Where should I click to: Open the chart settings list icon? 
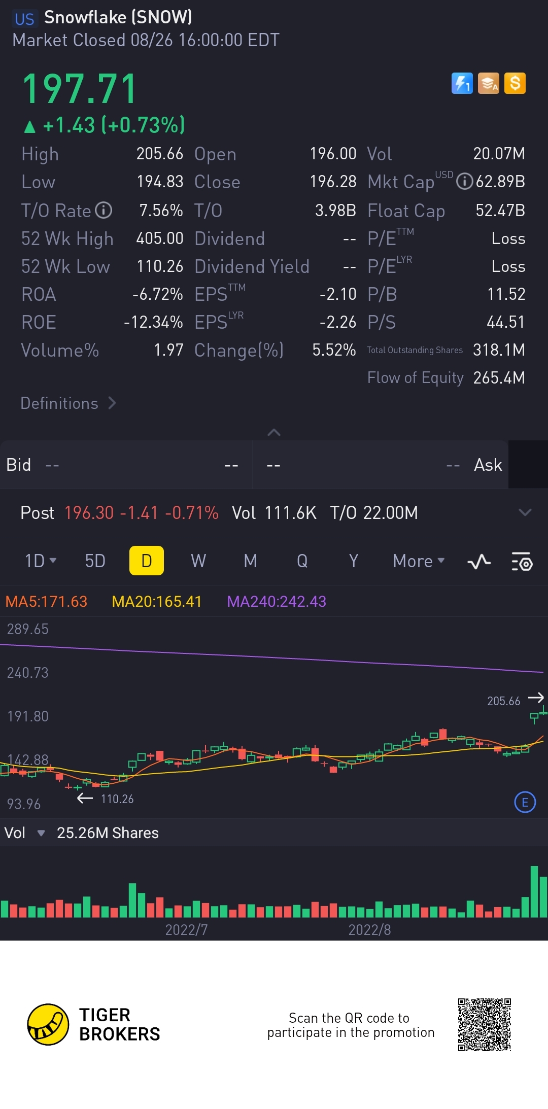pos(522,561)
